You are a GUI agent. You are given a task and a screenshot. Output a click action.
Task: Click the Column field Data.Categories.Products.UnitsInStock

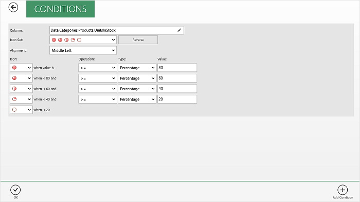point(117,30)
